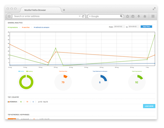Open the Firefox hamburger menu

click(153, 16)
